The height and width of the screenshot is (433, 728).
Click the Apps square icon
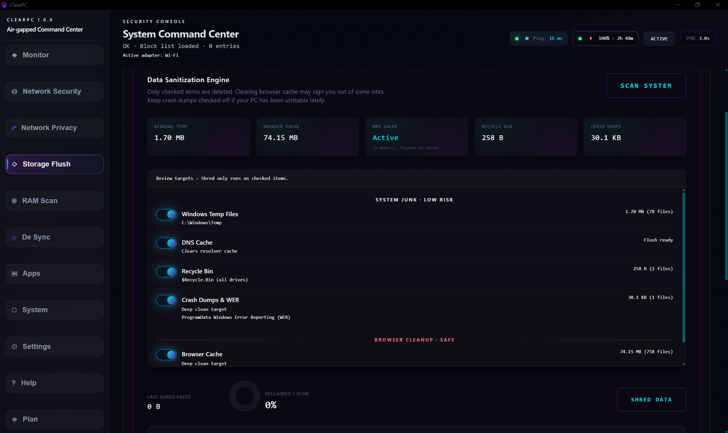[x=14, y=274]
